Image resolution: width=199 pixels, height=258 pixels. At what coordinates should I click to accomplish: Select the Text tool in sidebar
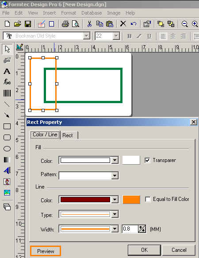pyautogui.click(x=7, y=71)
